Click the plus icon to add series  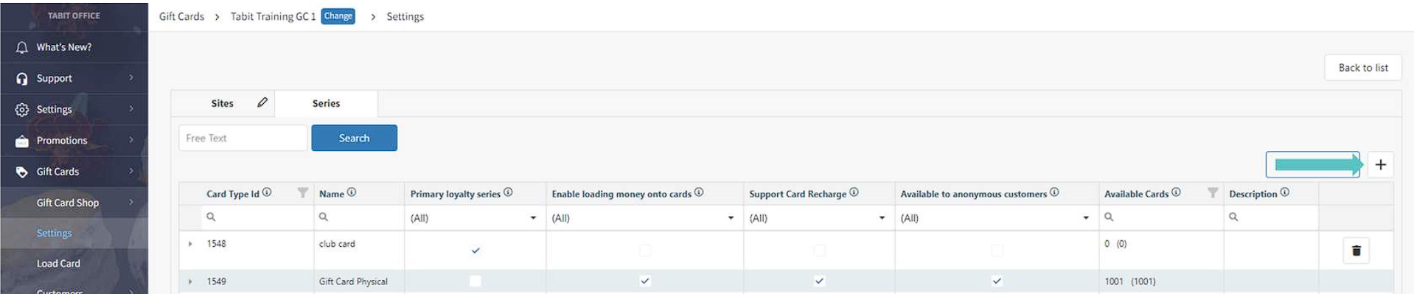coord(1380,165)
